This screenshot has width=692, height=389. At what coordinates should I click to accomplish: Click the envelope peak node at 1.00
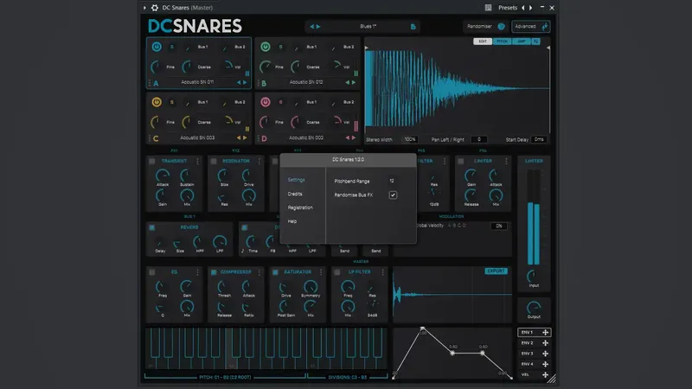coord(422,328)
